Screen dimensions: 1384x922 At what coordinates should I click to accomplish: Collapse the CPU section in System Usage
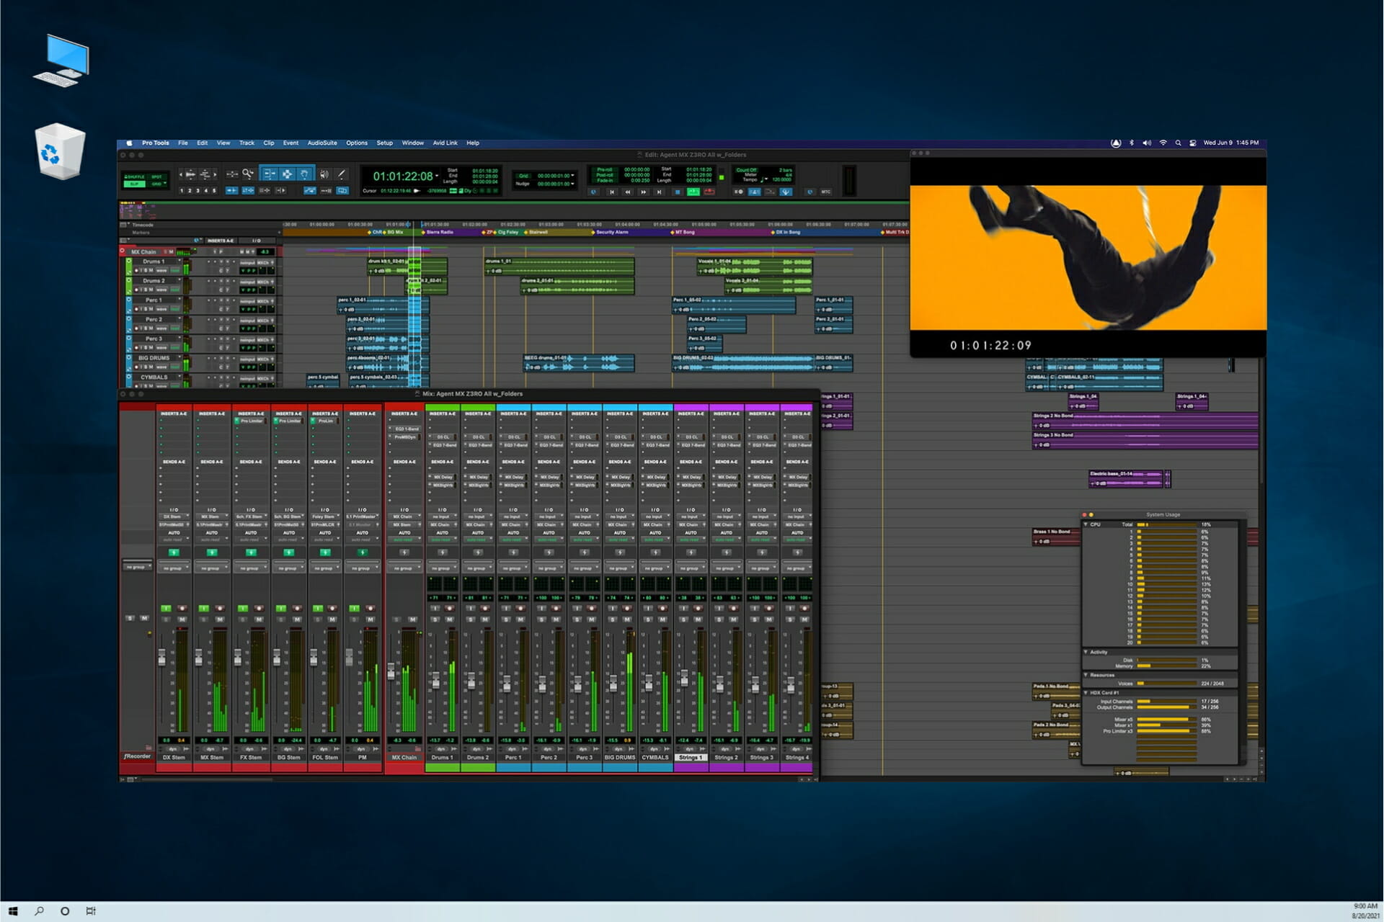click(x=1086, y=524)
